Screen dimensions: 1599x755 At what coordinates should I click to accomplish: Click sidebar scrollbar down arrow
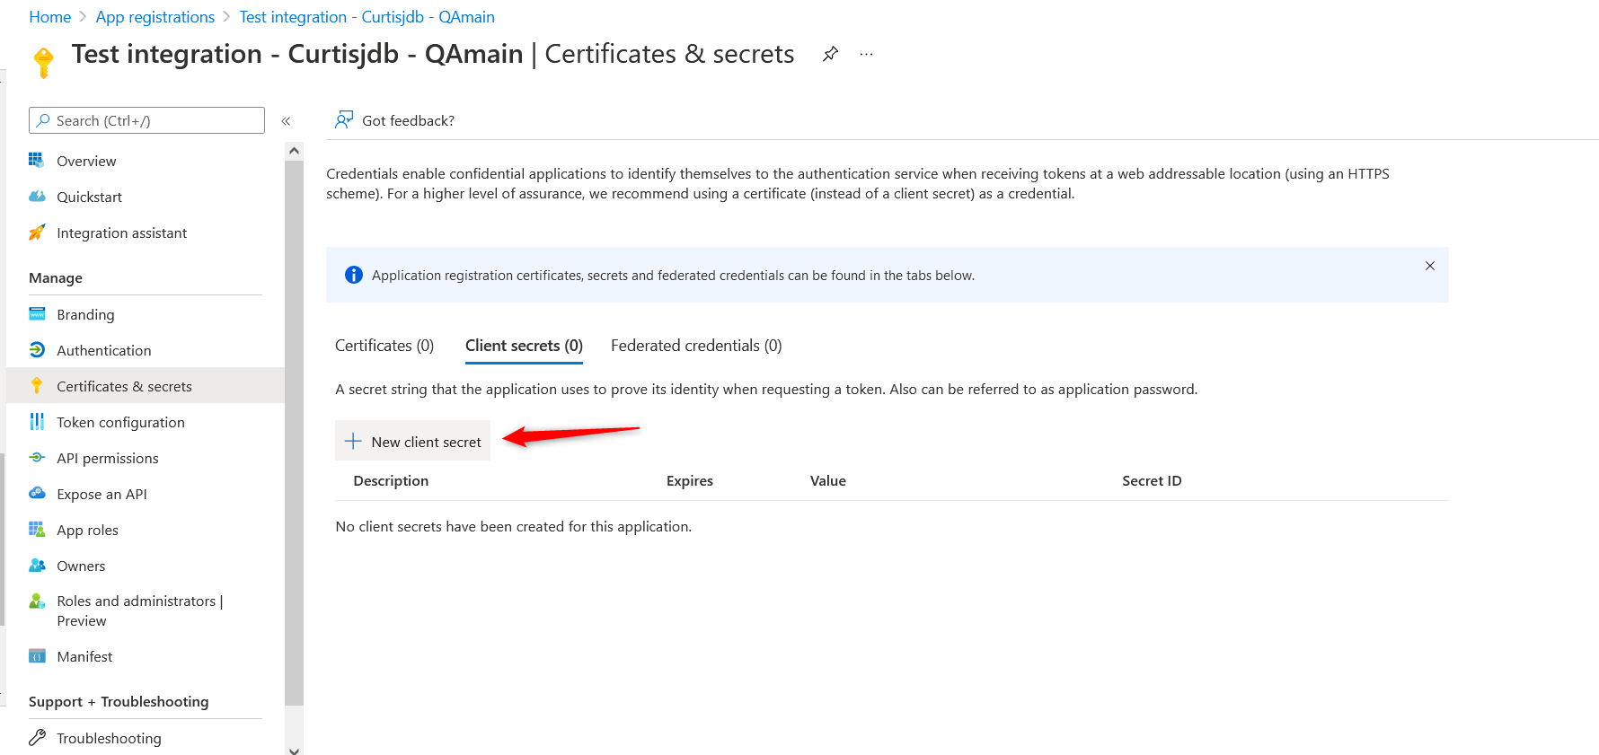(x=294, y=750)
